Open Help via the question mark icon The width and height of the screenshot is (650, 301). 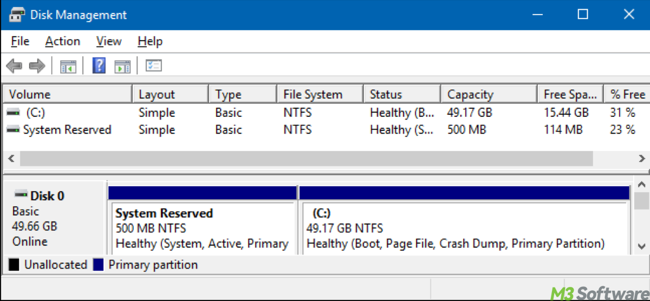[99, 66]
